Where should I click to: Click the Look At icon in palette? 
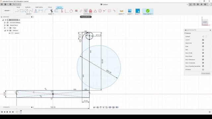[x=203, y=40]
